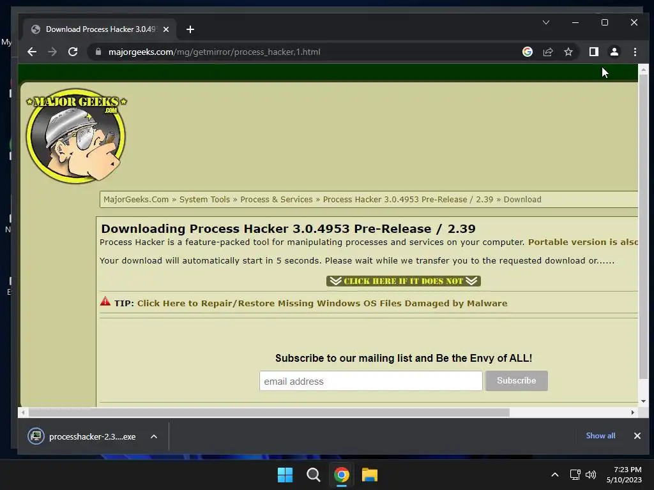
Task: Open the browser side panel
Action: tap(593, 52)
